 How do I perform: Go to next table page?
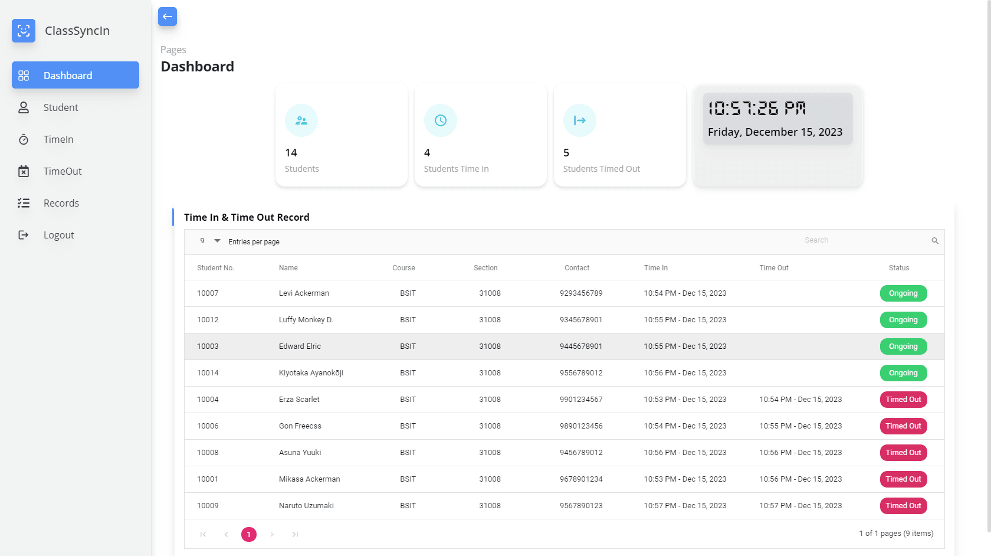272,534
